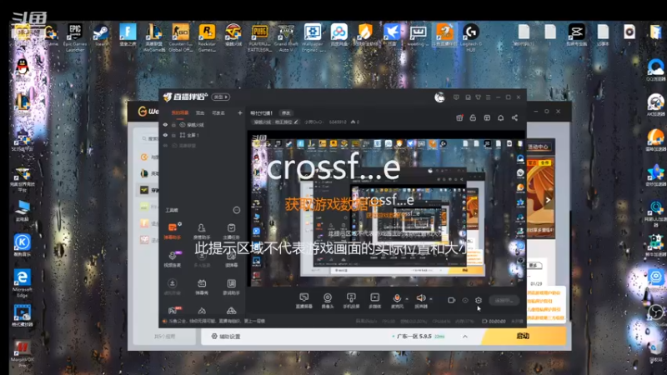The width and height of the screenshot is (667, 375).
Task: Mute the 麦克风 microphone
Action: 397,298
